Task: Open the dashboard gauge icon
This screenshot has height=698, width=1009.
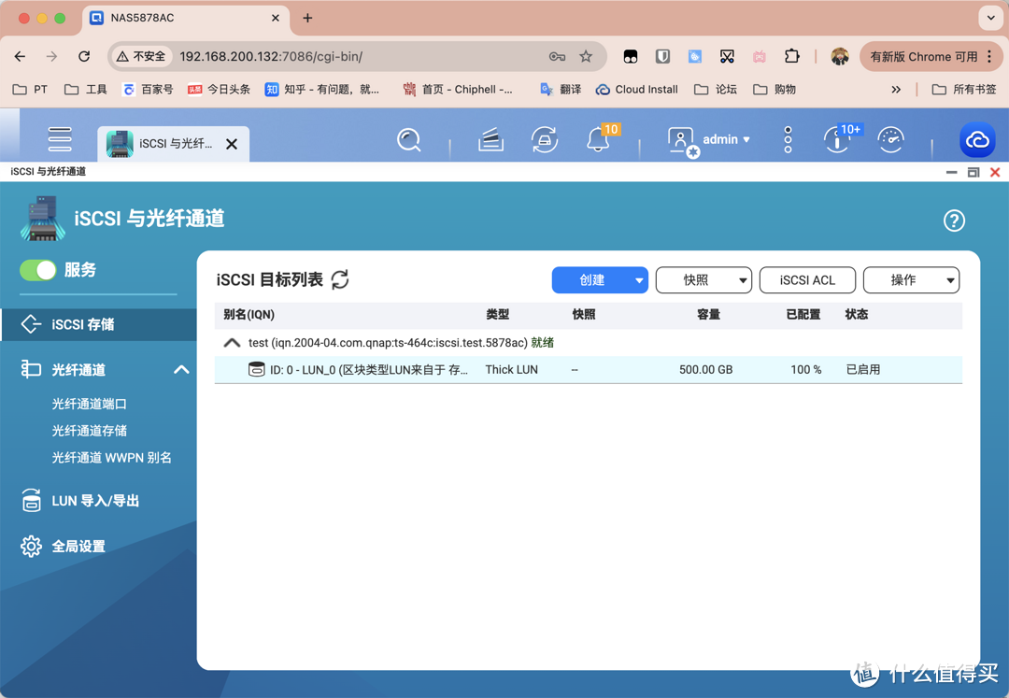Action: tap(890, 140)
